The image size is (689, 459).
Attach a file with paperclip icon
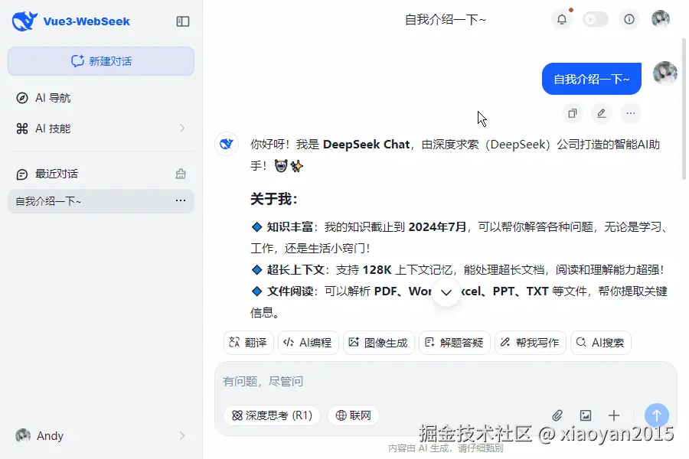click(557, 415)
